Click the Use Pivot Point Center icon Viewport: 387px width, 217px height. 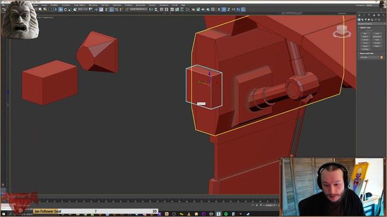[91, 10]
